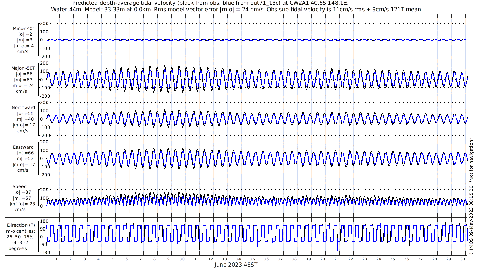Screen dimensions: 477x272
Task: Click the '|m-o|= 4' value in Minor panel
Action: coord(24,46)
